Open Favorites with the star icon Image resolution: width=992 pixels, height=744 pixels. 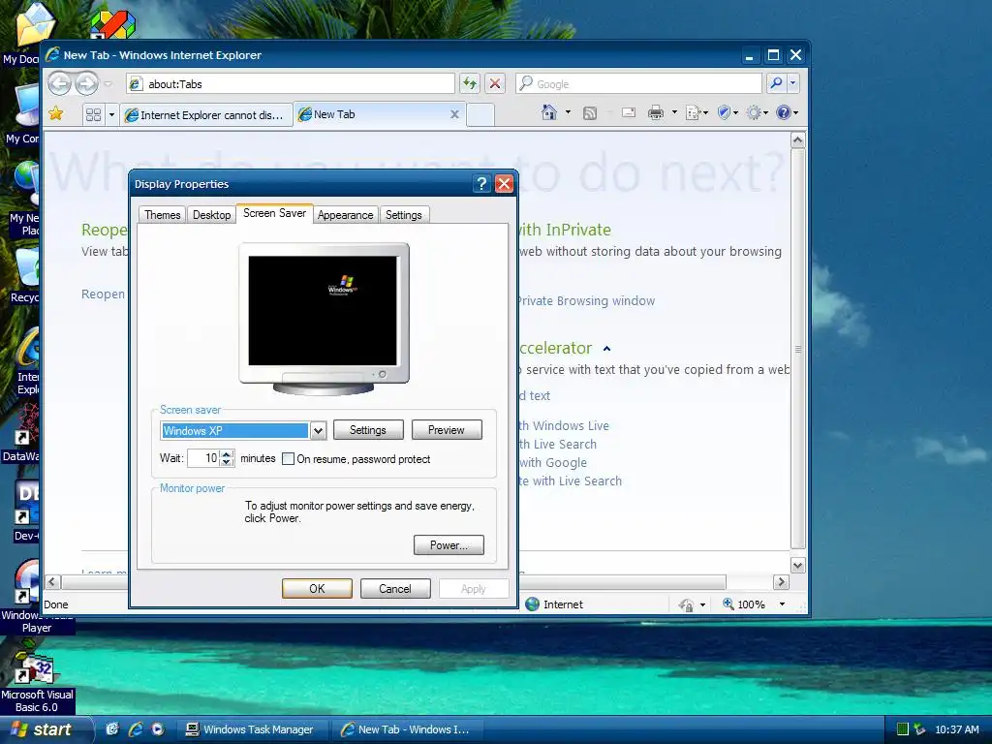click(55, 114)
